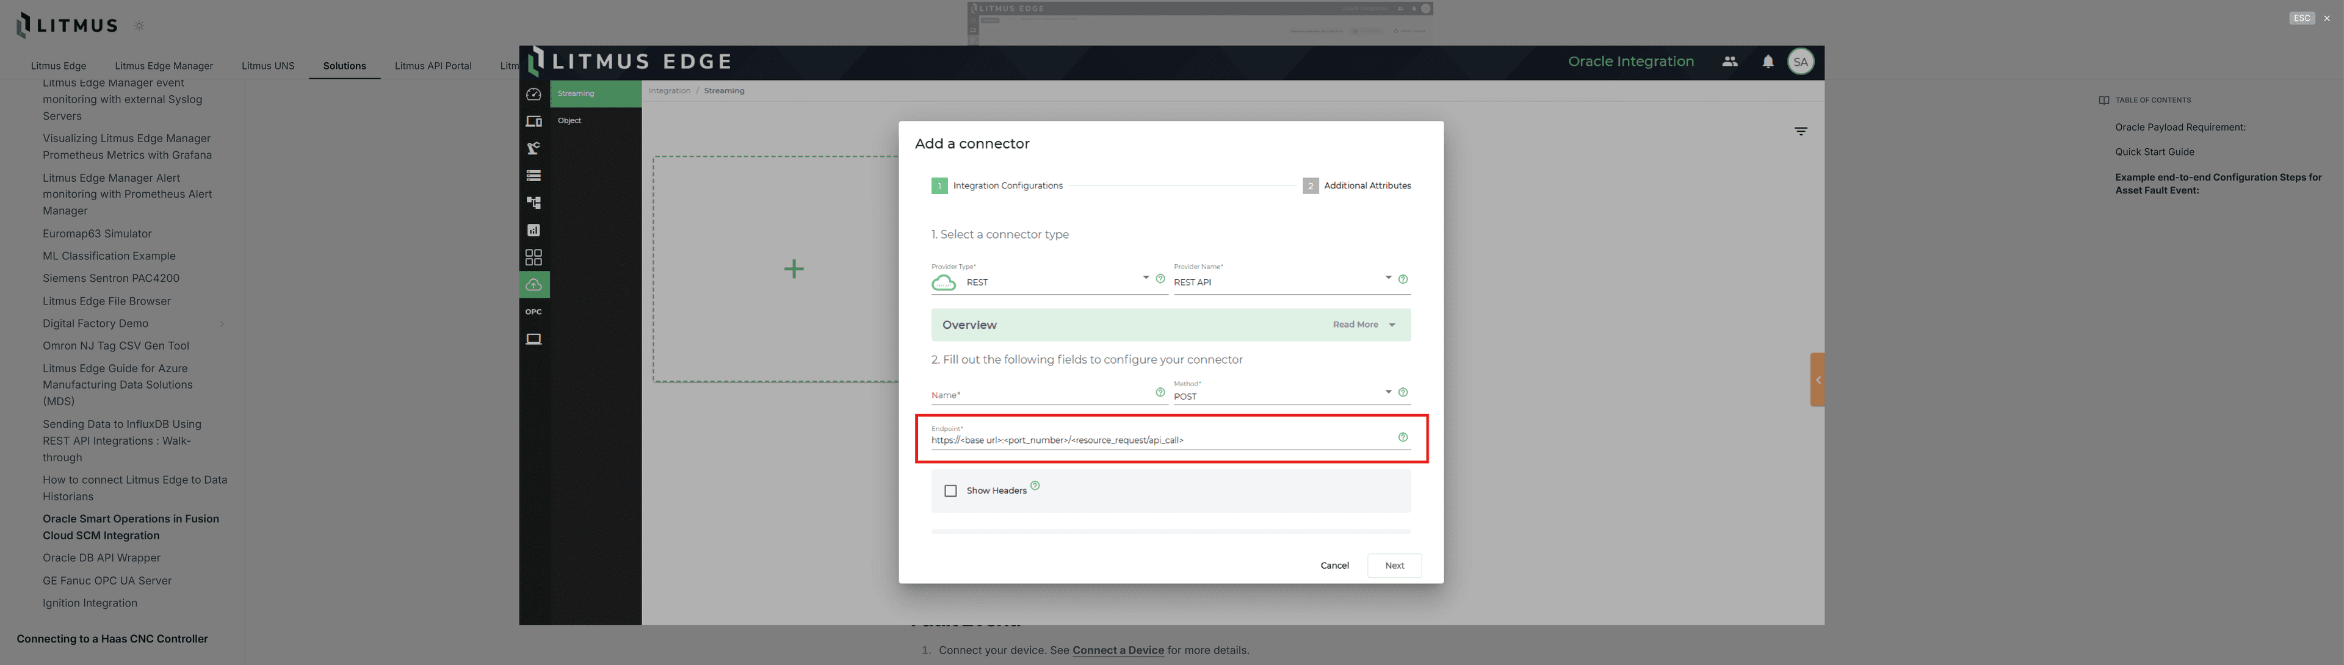Click the Endpoint field help icon
This screenshot has width=2344, height=665.
point(1402,437)
